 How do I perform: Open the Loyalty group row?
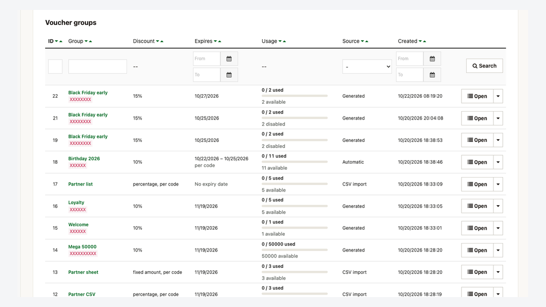(x=477, y=206)
